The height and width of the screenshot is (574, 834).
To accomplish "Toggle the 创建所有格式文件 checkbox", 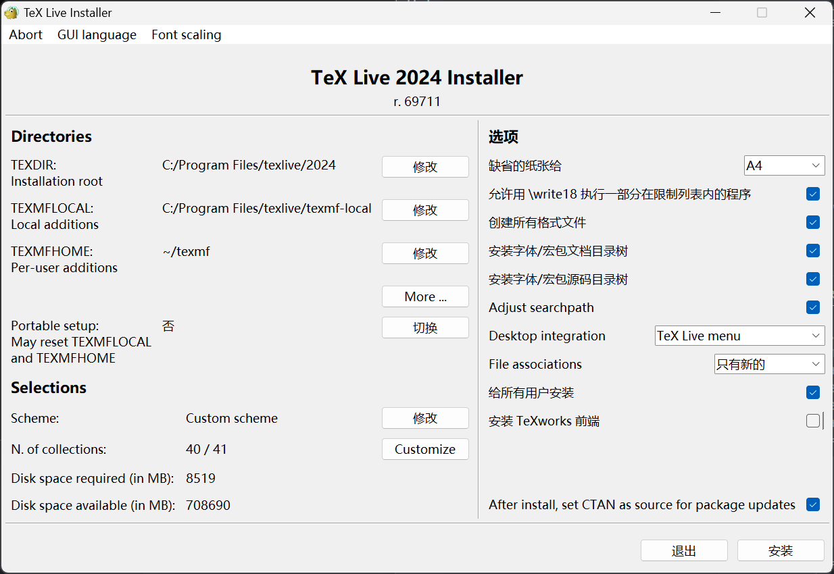I will pyautogui.click(x=812, y=223).
